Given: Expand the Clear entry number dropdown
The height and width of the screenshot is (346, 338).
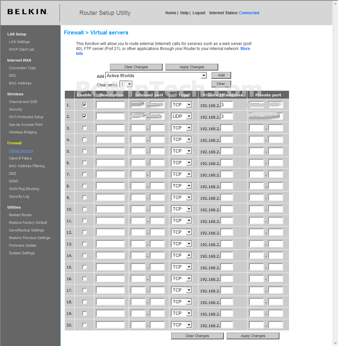Looking at the screenshot, I should (x=126, y=84).
